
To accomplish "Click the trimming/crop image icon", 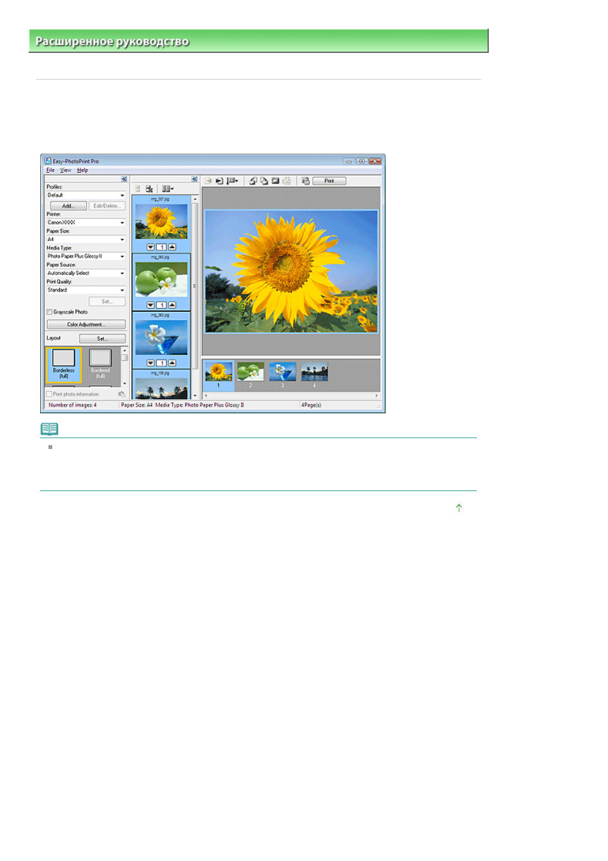I will [x=275, y=181].
